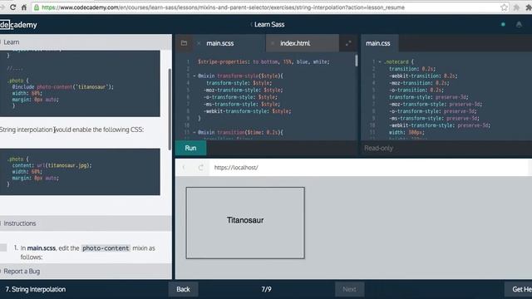Screen dimensions: 532x299
Task: Go back in the preview browser pane
Action: (x=184, y=168)
